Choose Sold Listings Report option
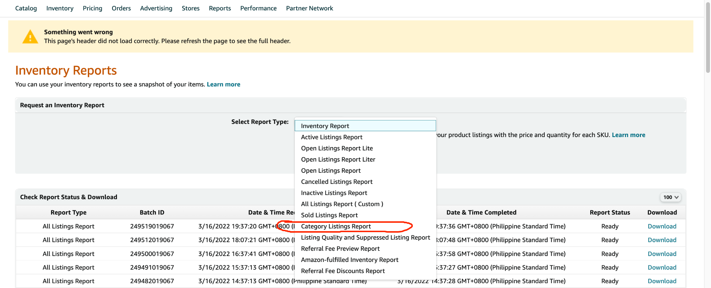711x288 pixels. point(329,215)
